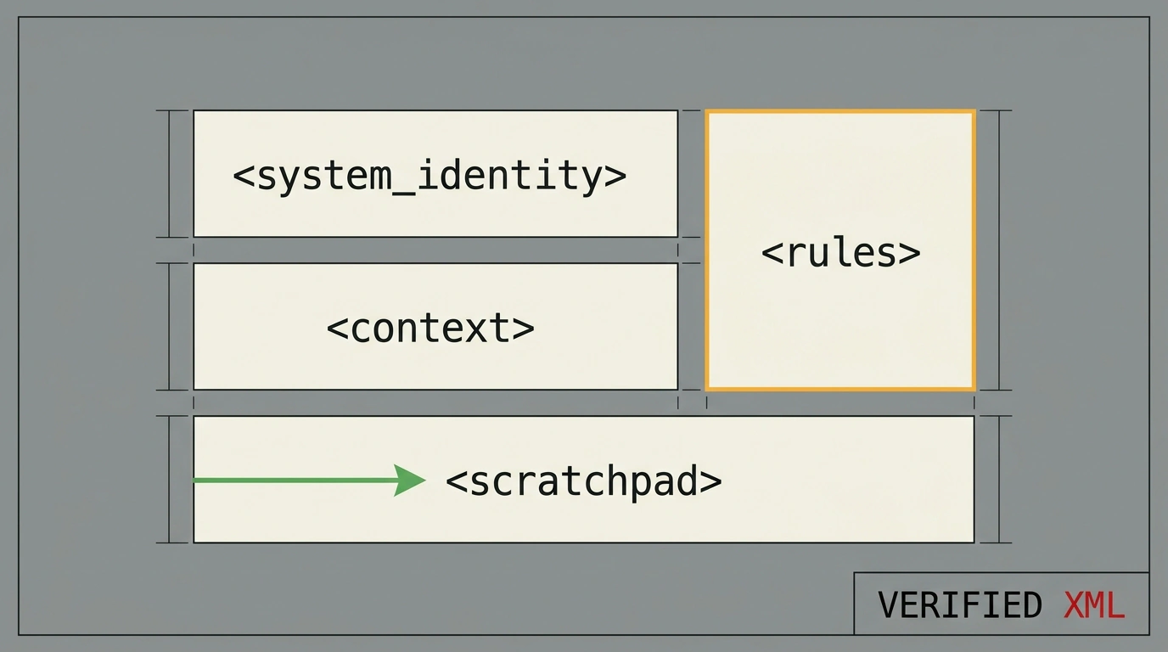Screen dimensions: 1168x652
Task: Click the VERIFIED XML badge
Action: click(x=1002, y=604)
